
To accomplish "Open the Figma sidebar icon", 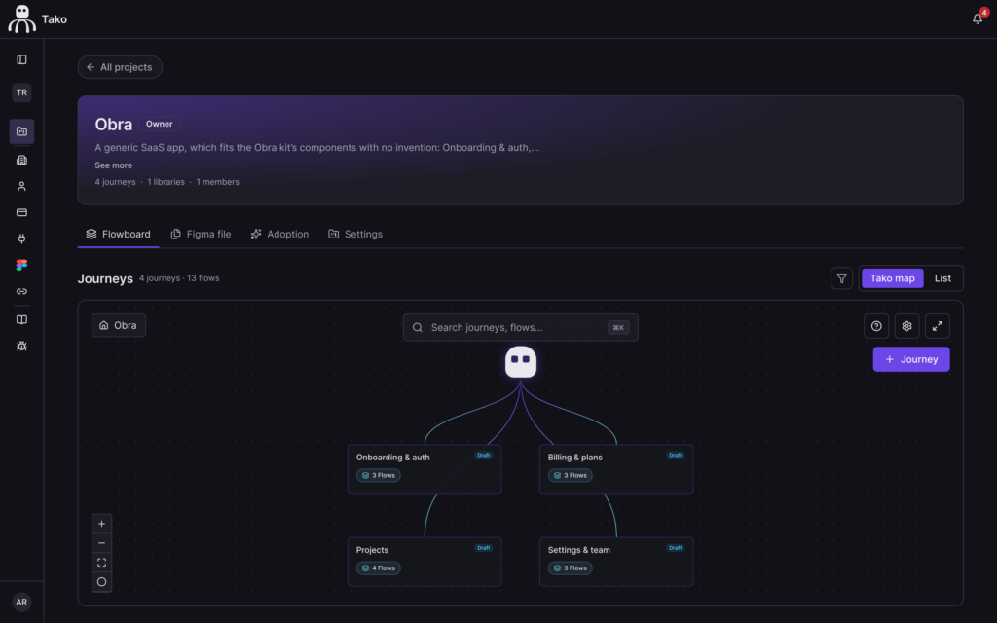I will (21, 265).
